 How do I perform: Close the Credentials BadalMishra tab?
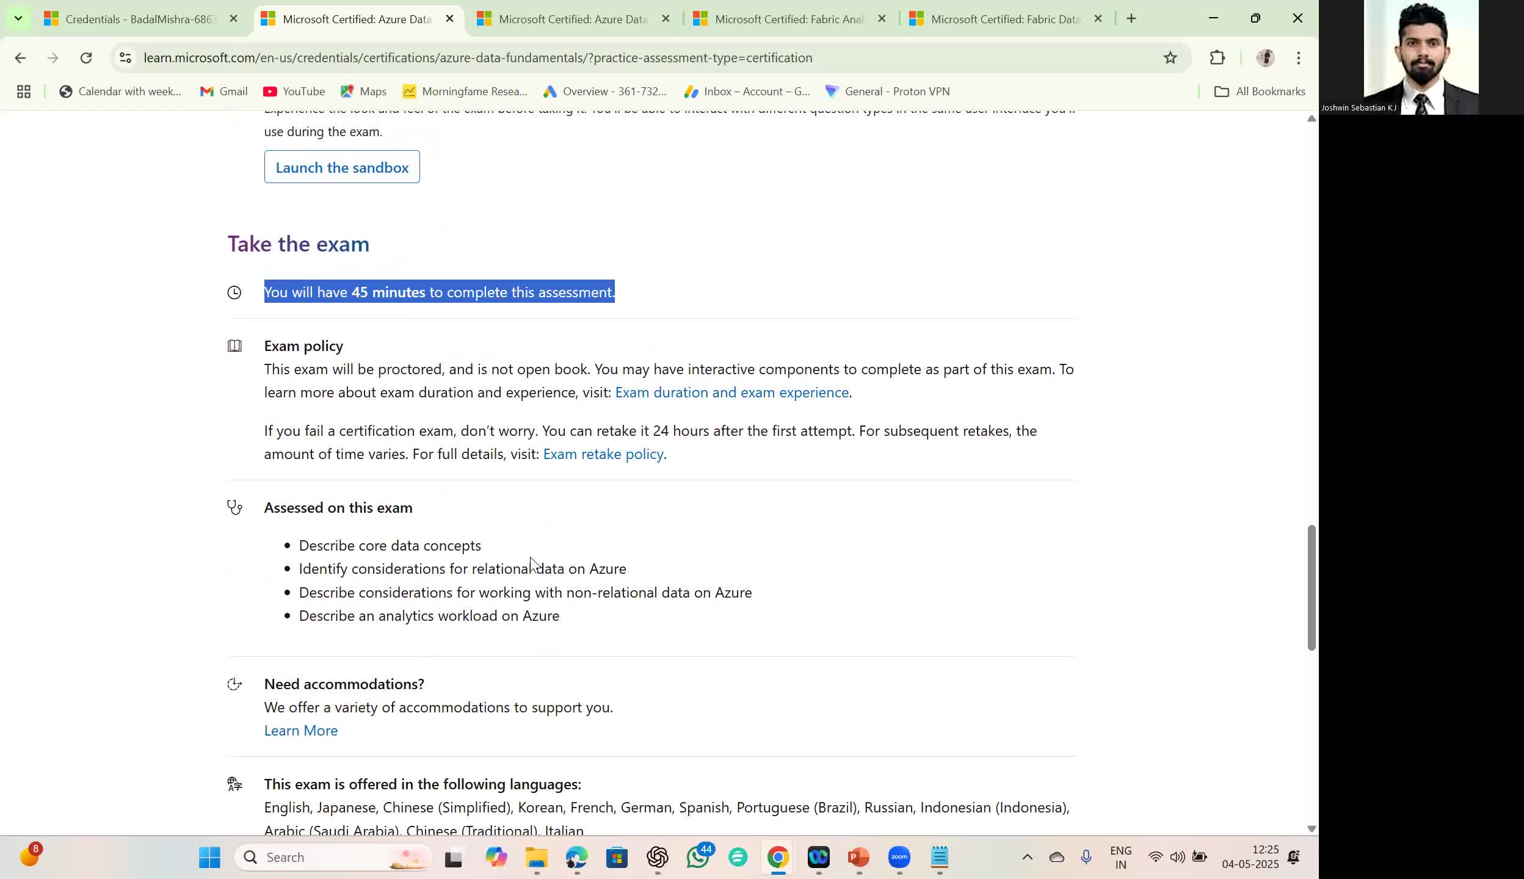coord(233,19)
